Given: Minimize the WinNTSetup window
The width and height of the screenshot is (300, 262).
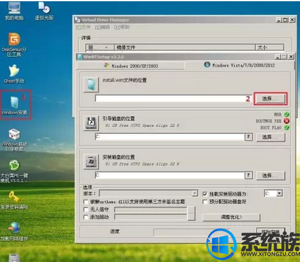Looking at the screenshot, I should tap(277, 57).
